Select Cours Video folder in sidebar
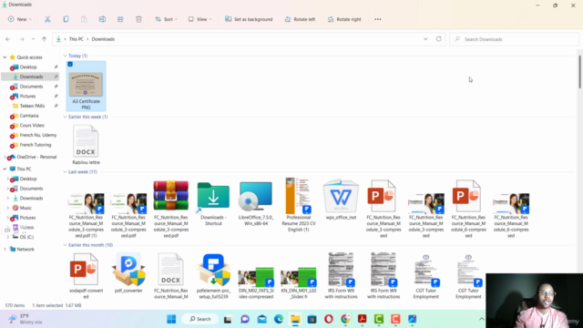Viewport: 583px width, 328px height. pyautogui.click(x=32, y=126)
